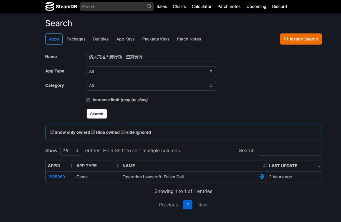Viewport: 341px width, 222px height.
Task: Open Discord link in navigation
Action: point(280,6)
